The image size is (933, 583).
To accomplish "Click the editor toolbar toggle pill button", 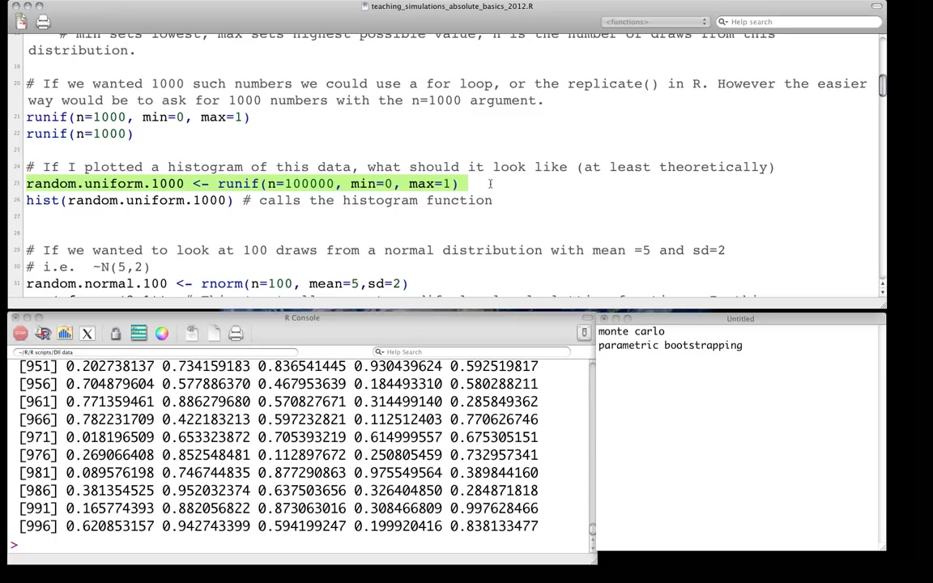I will point(876,6).
